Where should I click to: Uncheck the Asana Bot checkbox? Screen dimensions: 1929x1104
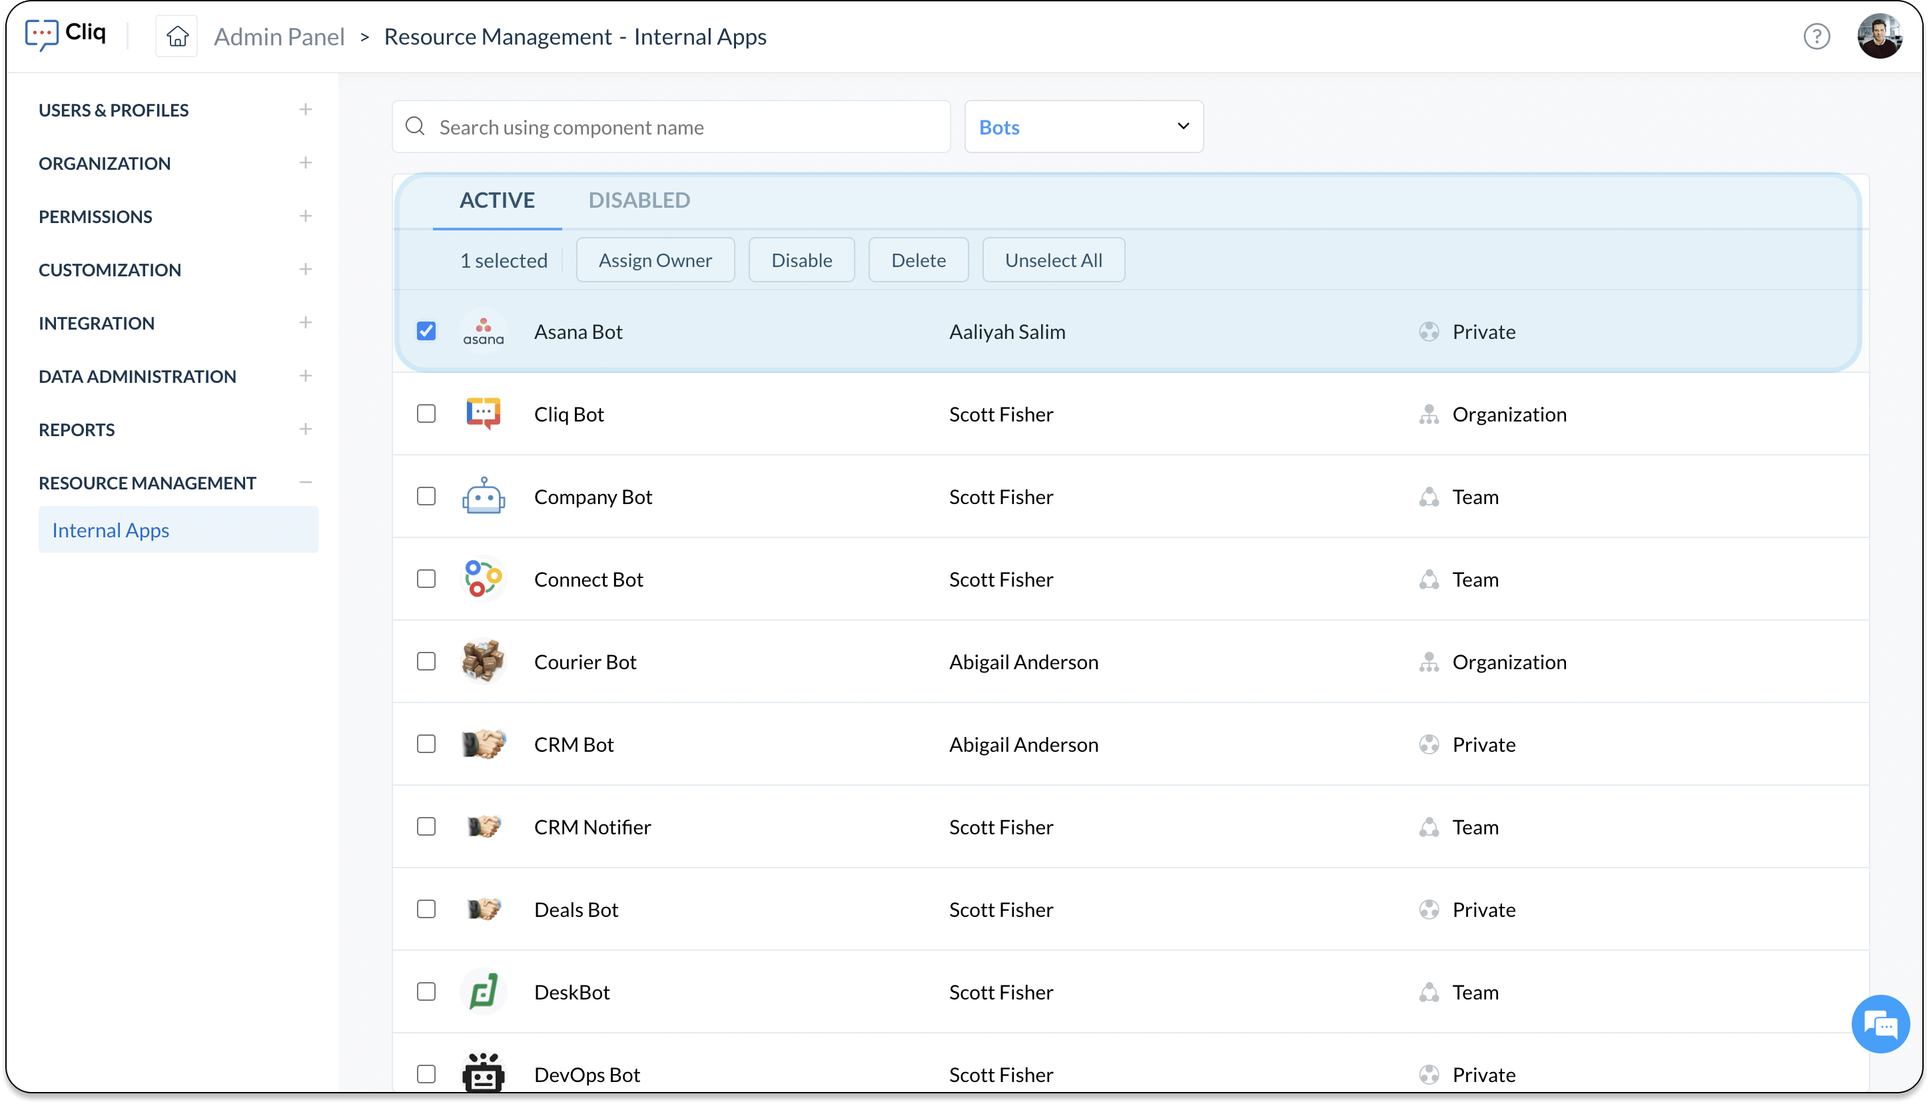pyautogui.click(x=426, y=332)
